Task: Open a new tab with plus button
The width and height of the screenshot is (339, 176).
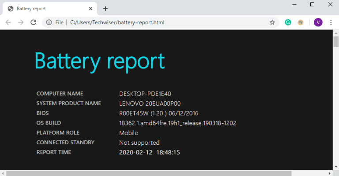Action: [105, 9]
